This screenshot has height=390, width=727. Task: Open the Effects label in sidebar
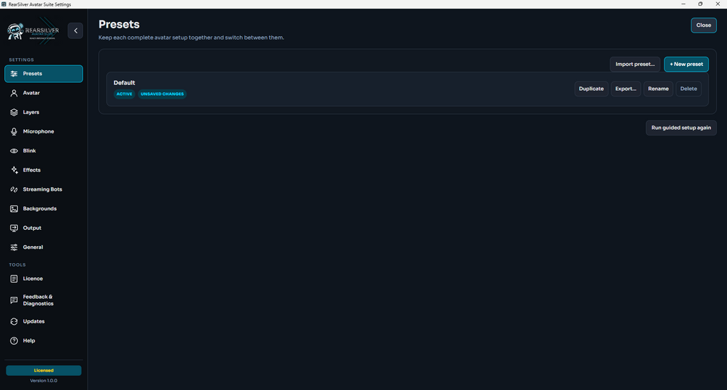[31, 170]
